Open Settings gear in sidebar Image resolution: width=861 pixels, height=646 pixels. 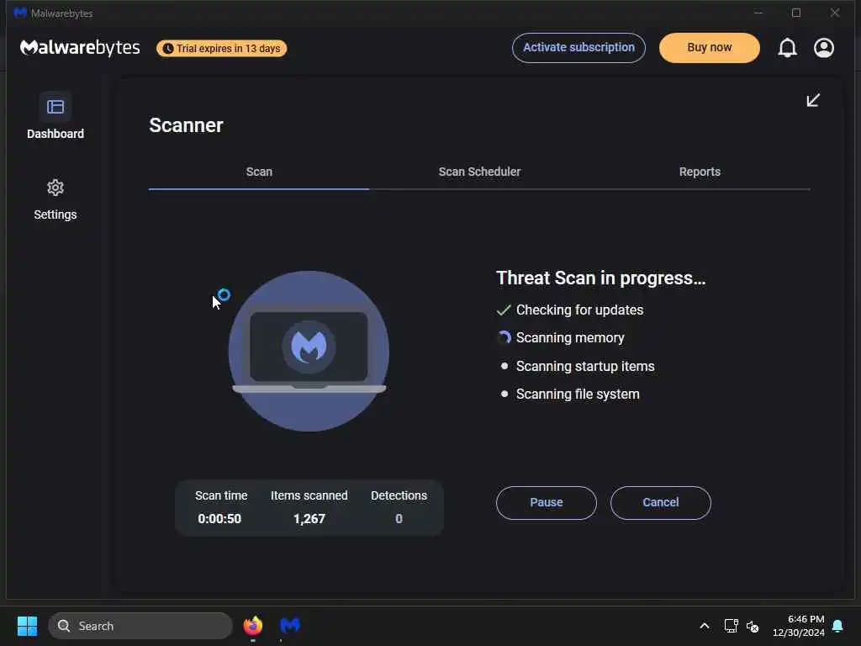click(55, 188)
